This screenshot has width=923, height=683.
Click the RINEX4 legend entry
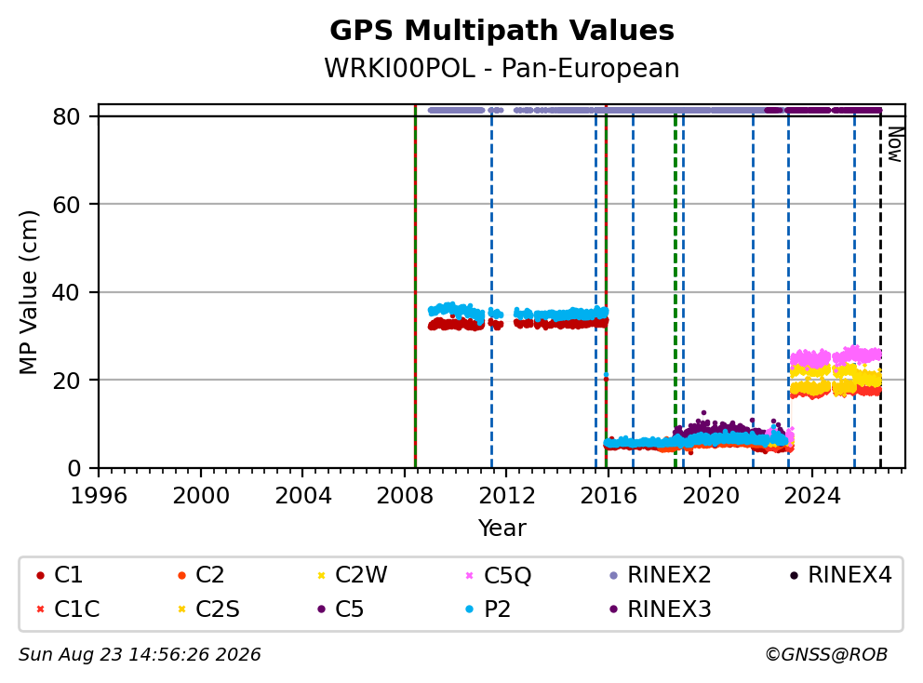[x=841, y=575]
